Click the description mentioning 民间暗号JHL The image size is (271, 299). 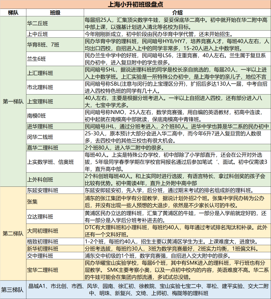pos(177,126)
